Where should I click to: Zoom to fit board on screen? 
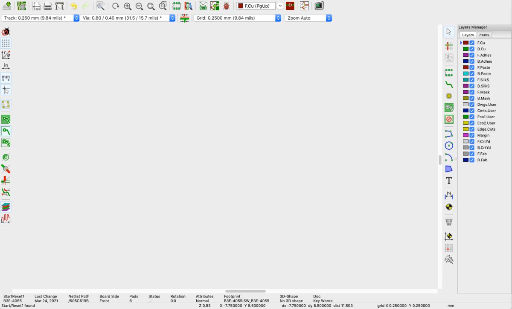(151, 6)
